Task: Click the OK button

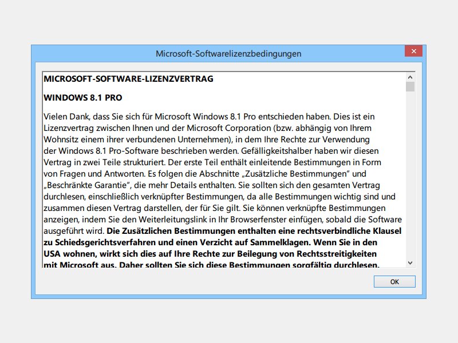Action: (394, 281)
